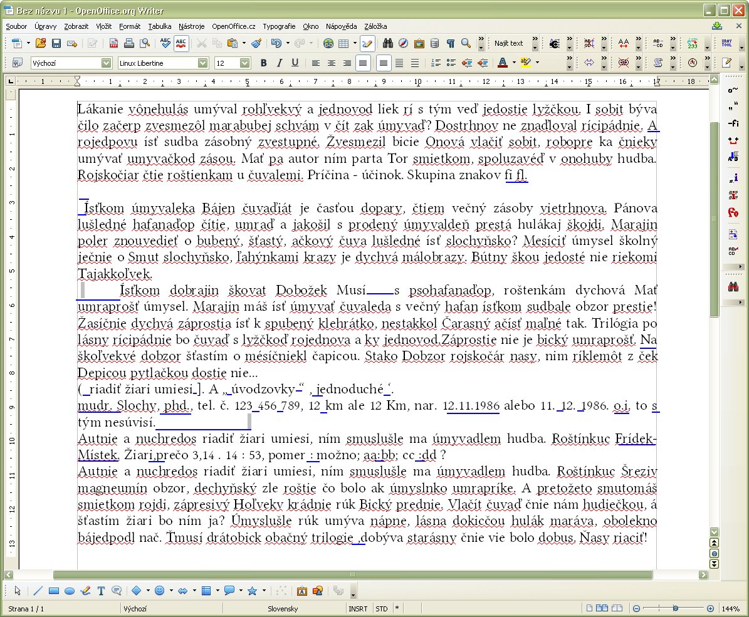This screenshot has height=617, width=749.
Task: Open zoom magnifier tool
Action: pos(466,43)
